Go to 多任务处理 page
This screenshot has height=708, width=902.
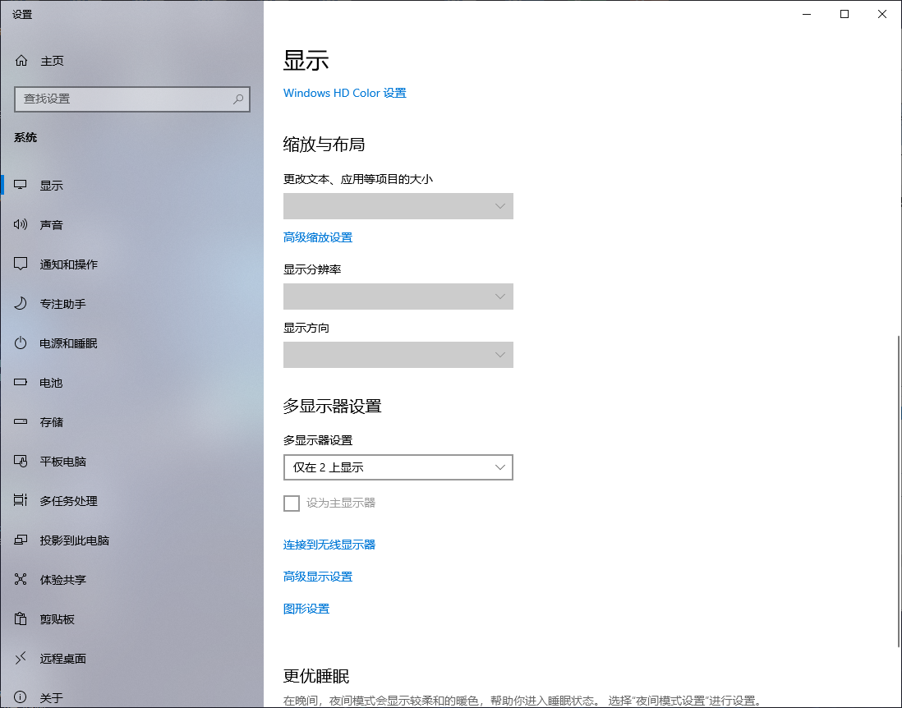[x=131, y=501]
